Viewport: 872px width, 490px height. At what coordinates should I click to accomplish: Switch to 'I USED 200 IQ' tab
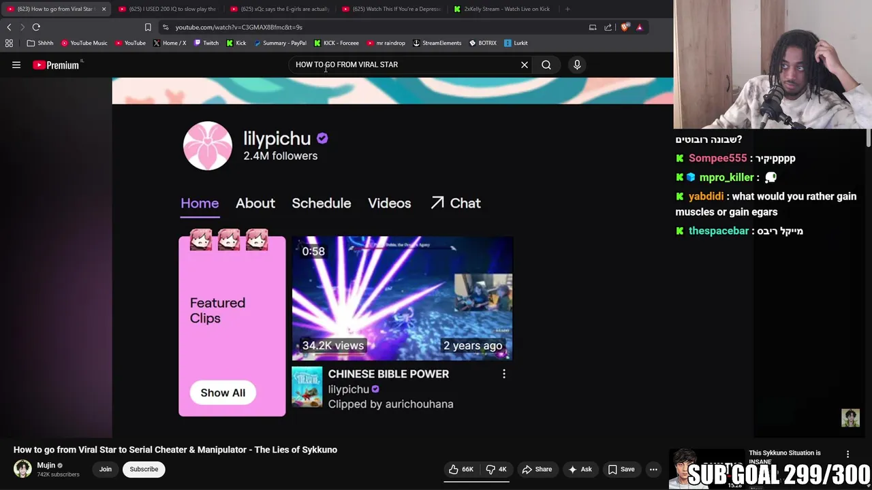tap(168, 9)
